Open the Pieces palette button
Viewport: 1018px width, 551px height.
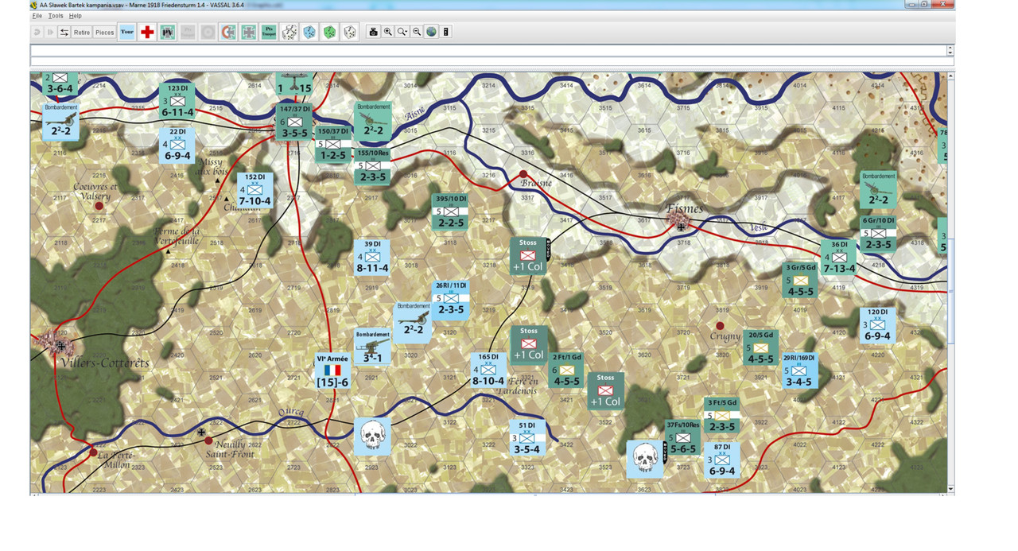(x=105, y=32)
